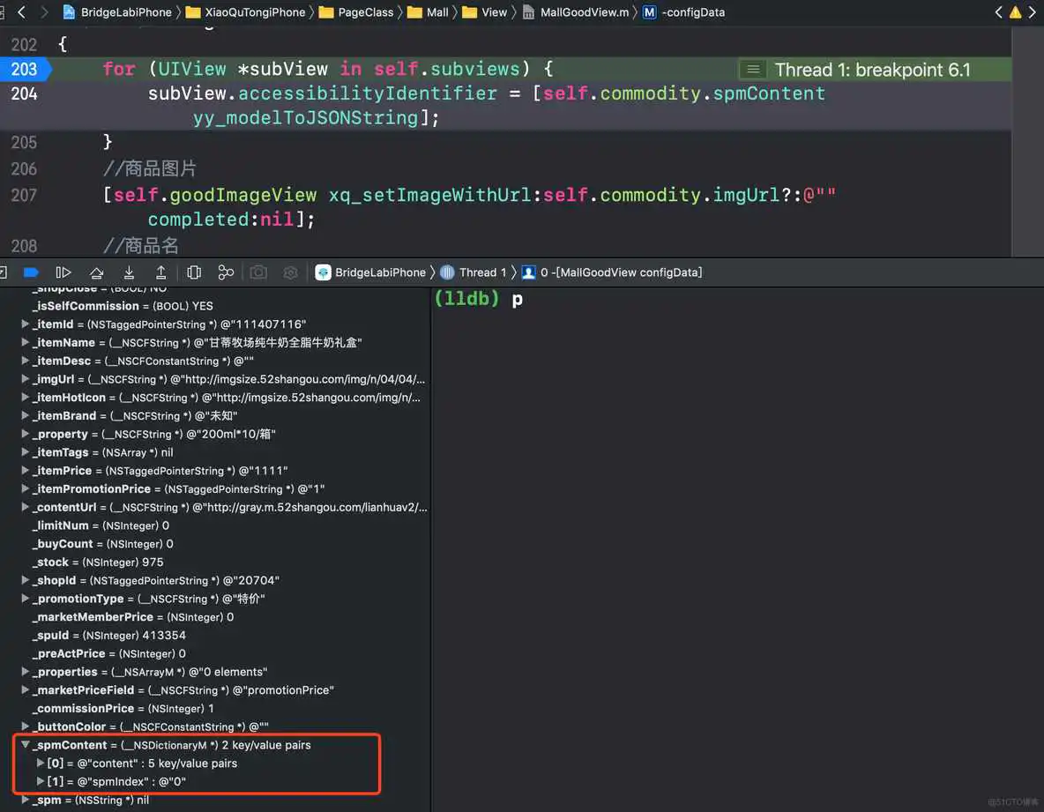The width and height of the screenshot is (1044, 812).
Task: Toggle the breakpoints activation button
Action: coord(31,272)
